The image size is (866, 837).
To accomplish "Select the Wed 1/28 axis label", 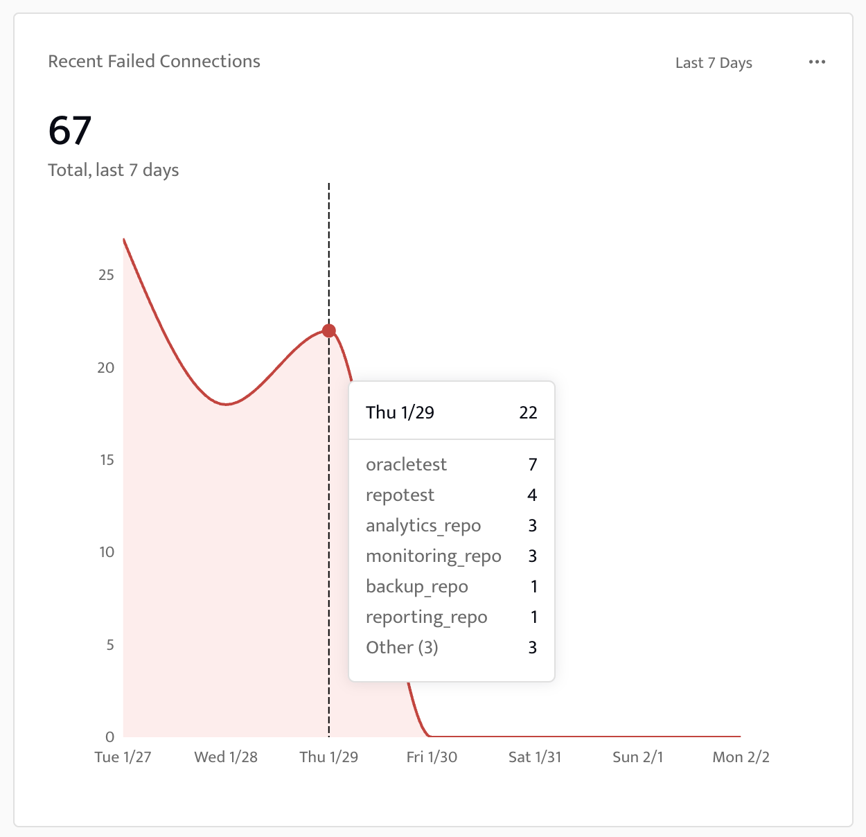I will coord(226,757).
